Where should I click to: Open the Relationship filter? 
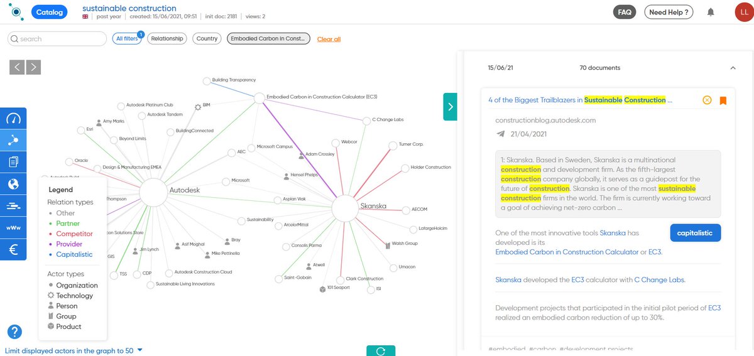click(x=167, y=39)
